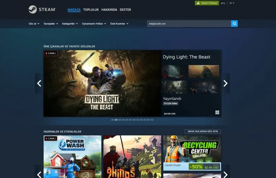Image resolution: width=276 pixels, height=178 pixels.
Task: Click the En Çok Satan tag
Action: 170,103
